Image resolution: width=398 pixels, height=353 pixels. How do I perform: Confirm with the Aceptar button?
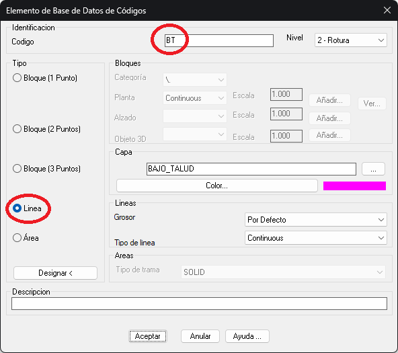pos(148,336)
